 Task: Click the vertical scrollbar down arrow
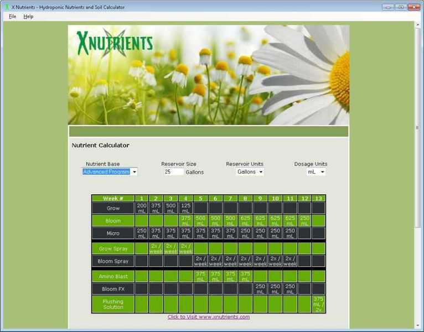[418, 325]
